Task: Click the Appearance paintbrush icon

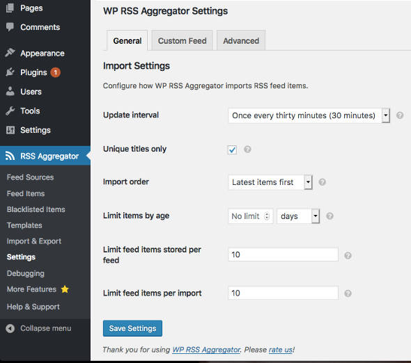Action: click(x=10, y=53)
